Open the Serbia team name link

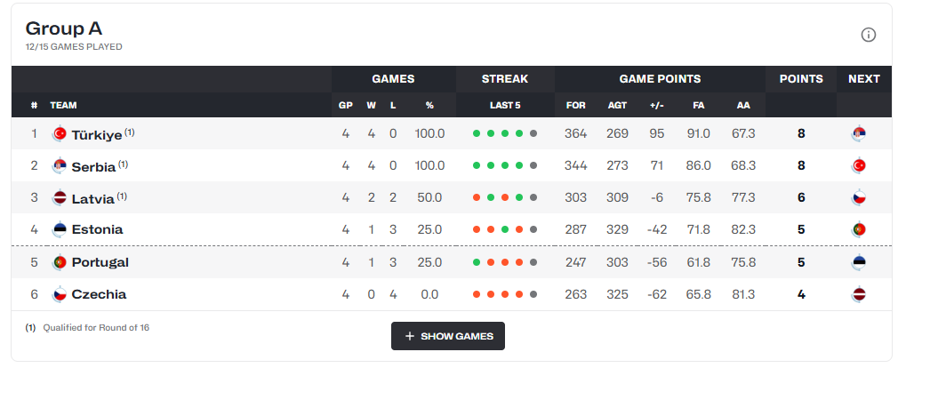coord(93,167)
